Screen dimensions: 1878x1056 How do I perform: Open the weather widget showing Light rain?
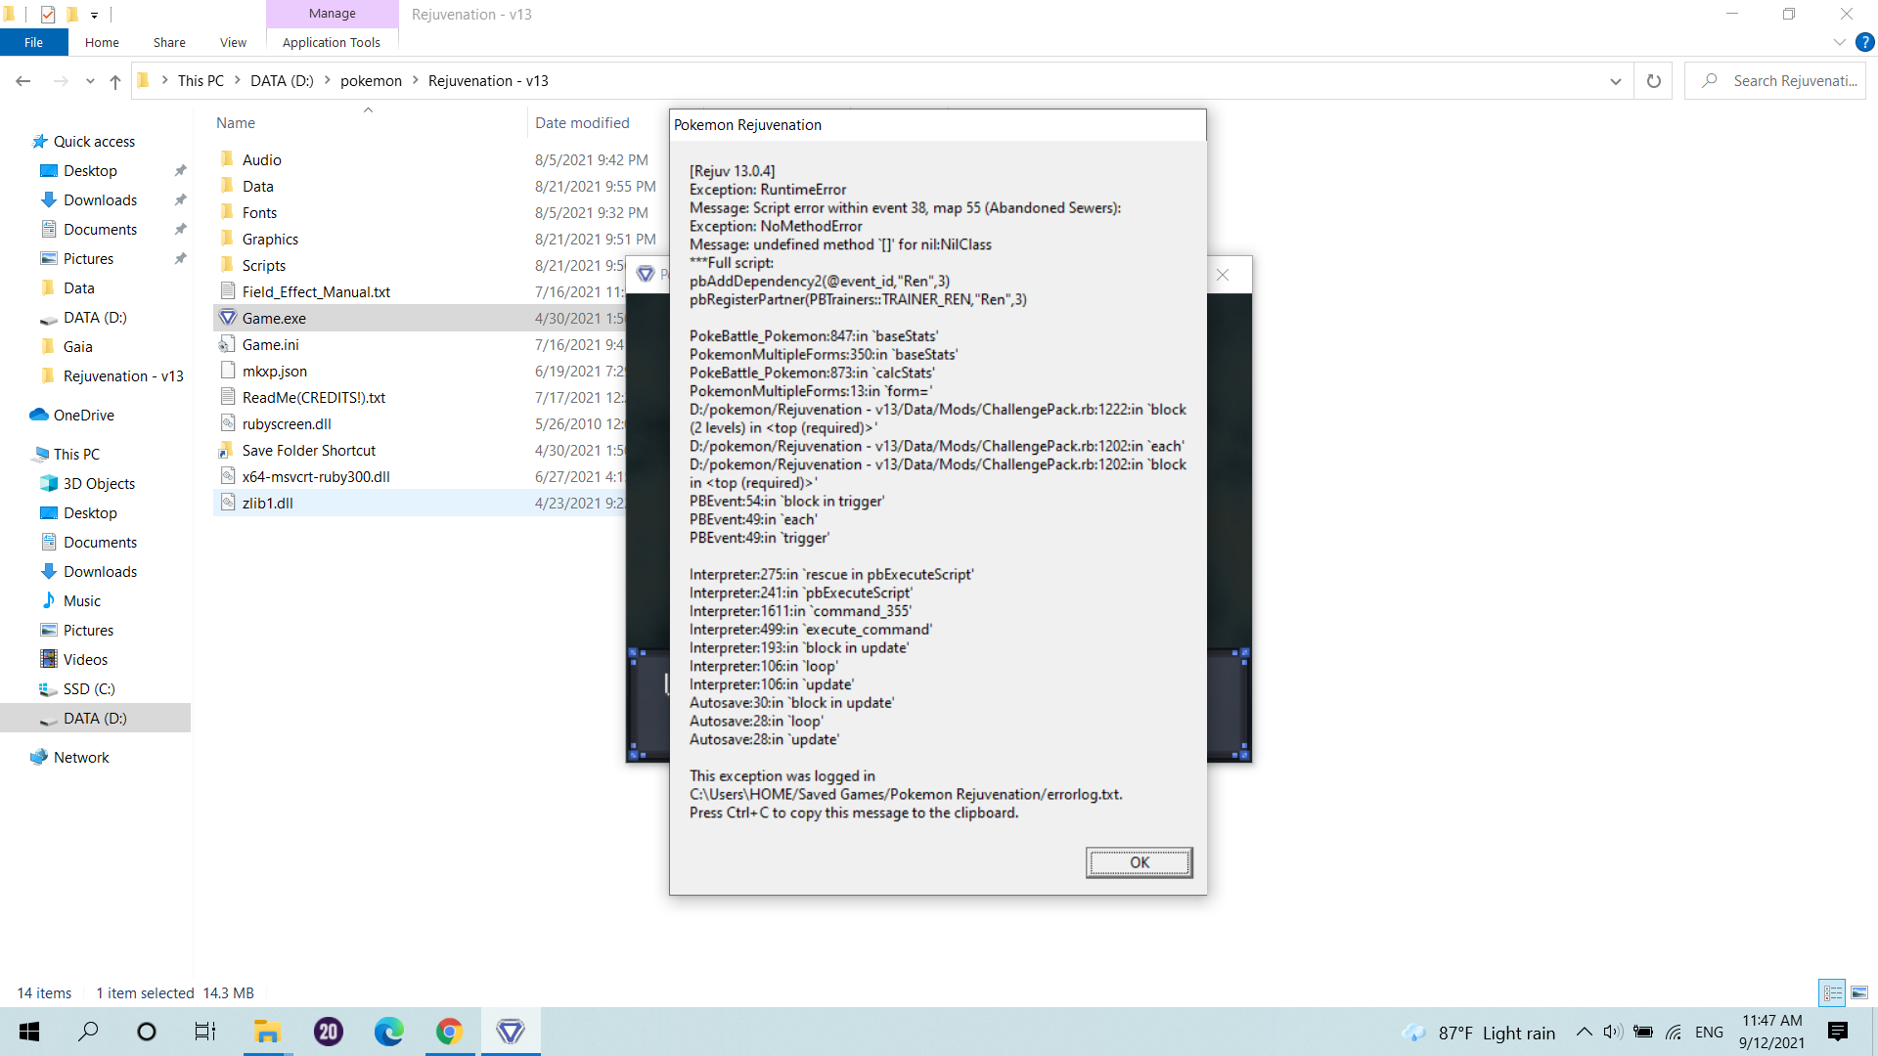1478,1033
